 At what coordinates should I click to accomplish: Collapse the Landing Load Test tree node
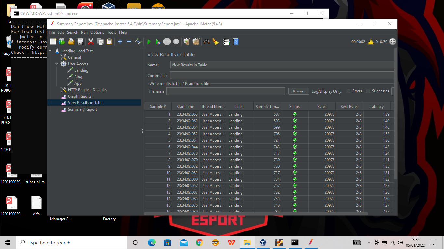[x=50, y=51]
